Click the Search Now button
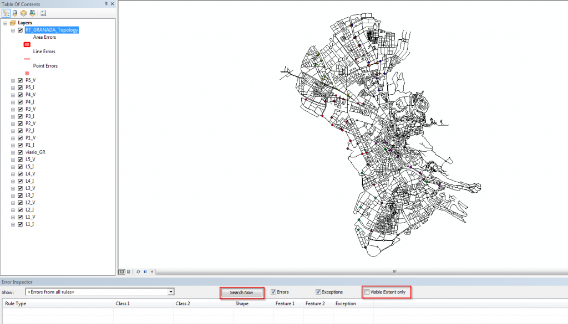The height and width of the screenshot is (324, 568). tap(241, 292)
